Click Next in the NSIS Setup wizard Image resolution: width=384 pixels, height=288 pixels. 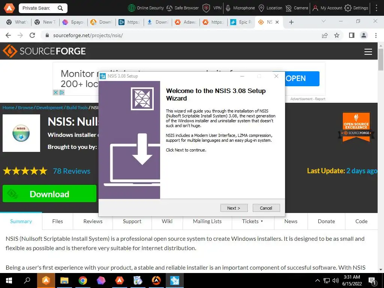pos(234,208)
